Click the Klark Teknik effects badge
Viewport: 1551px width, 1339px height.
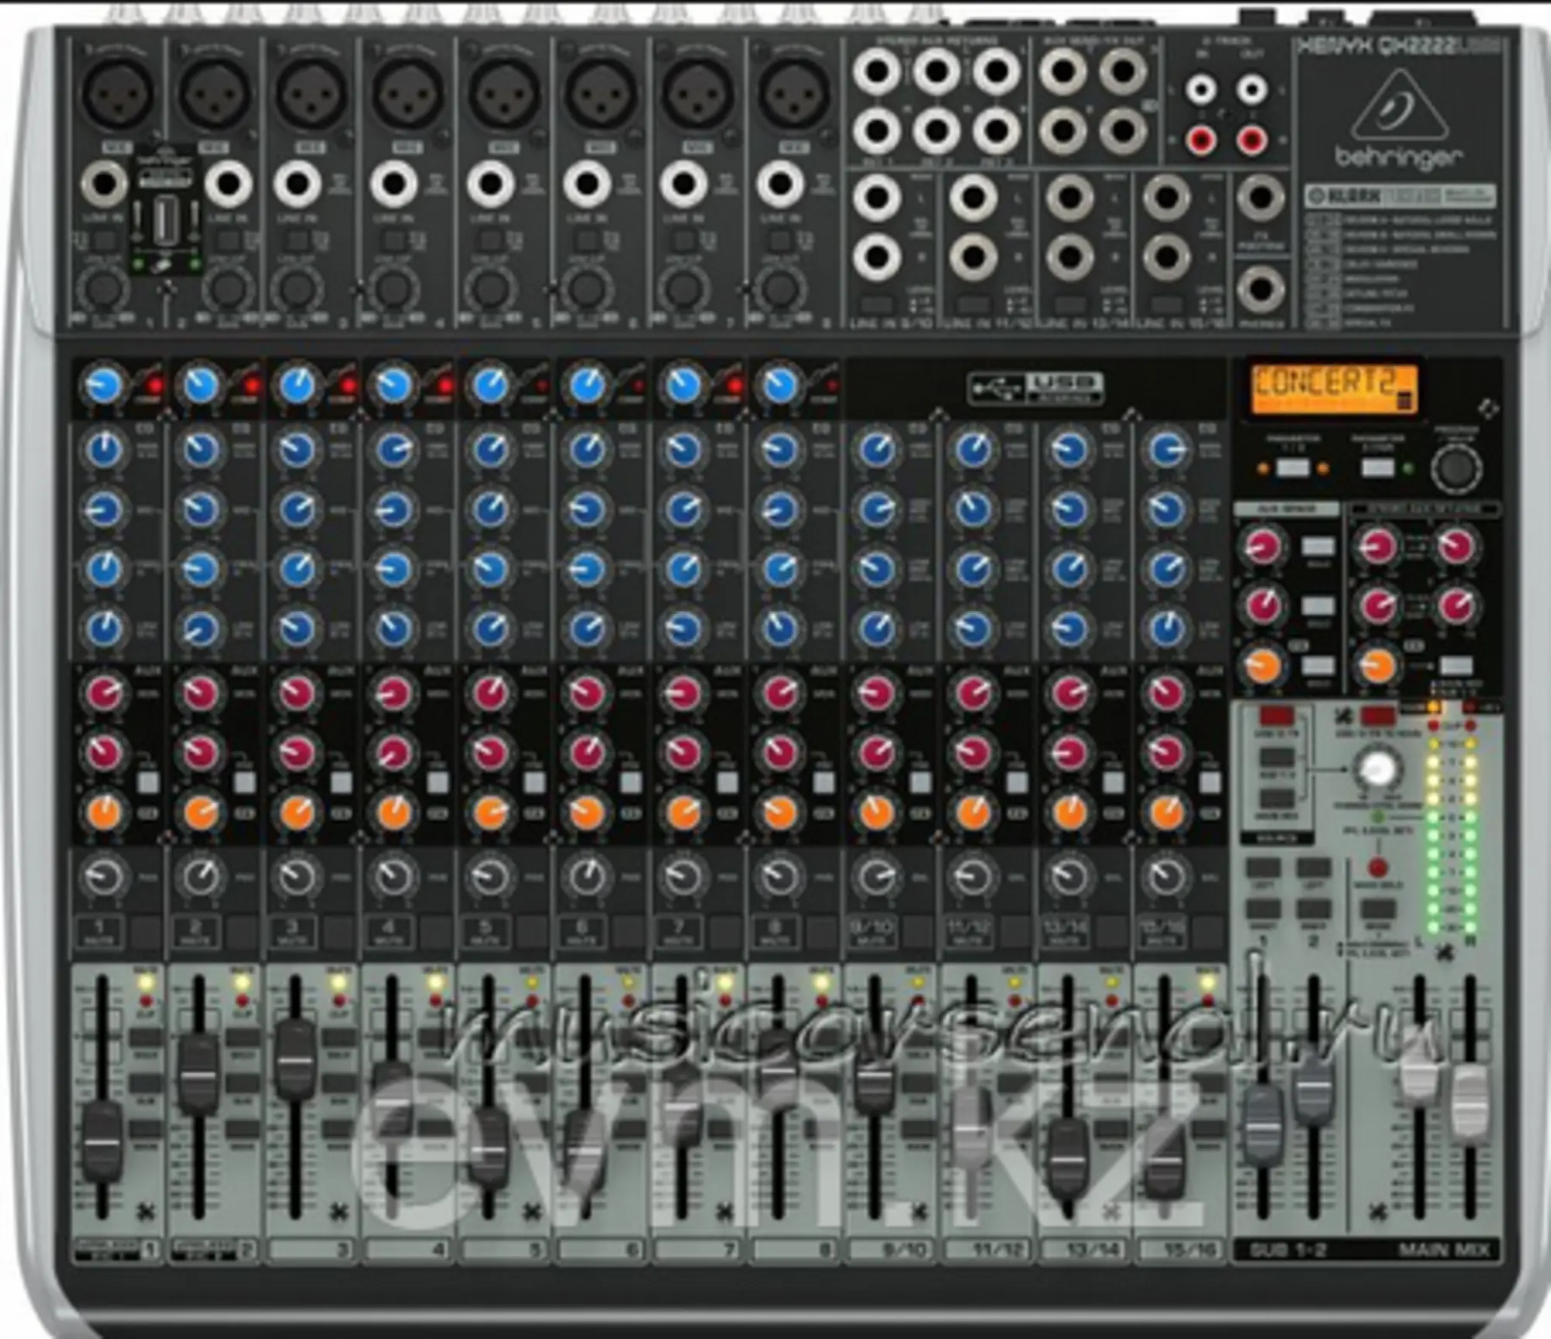point(1399,196)
